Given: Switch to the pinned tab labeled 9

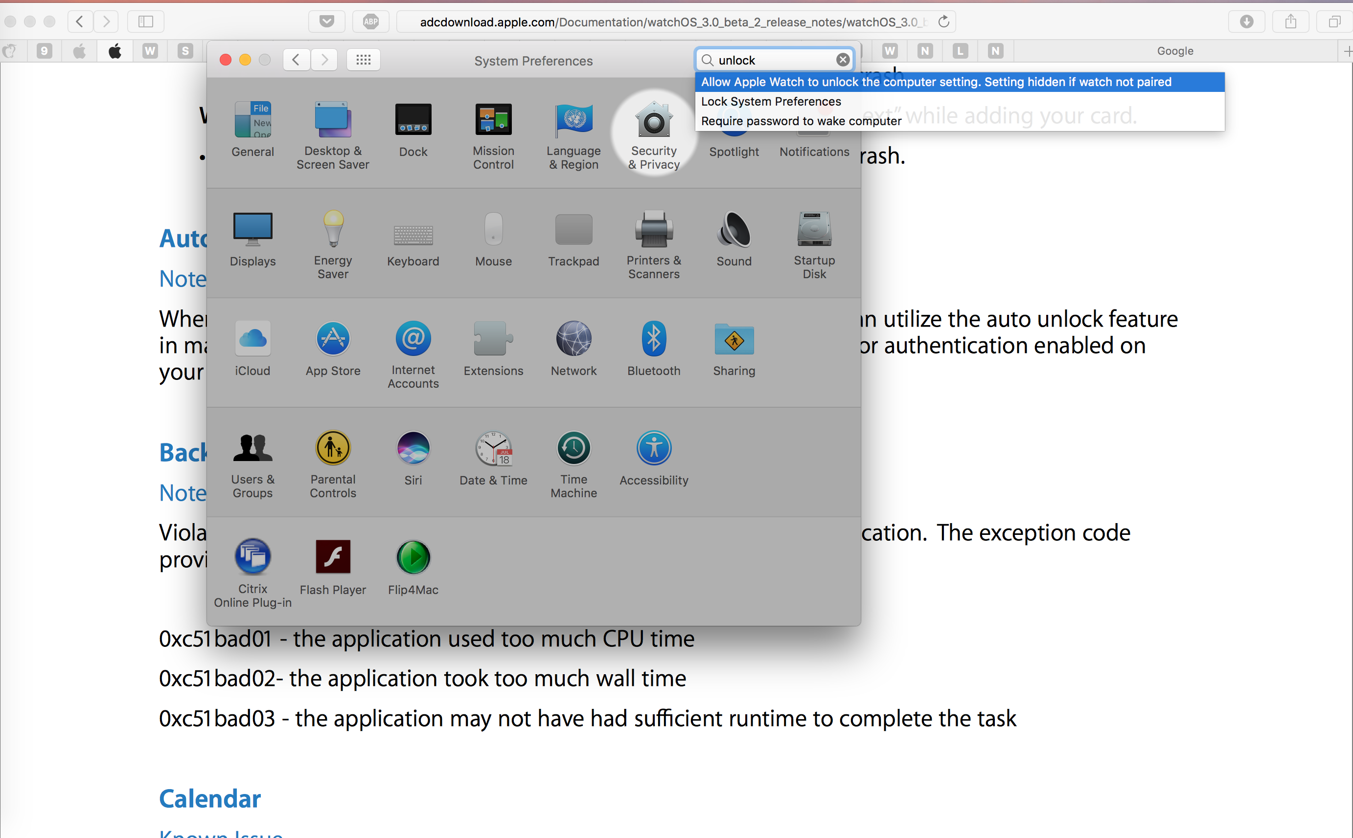Looking at the screenshot, I should [x=45, y=51].
